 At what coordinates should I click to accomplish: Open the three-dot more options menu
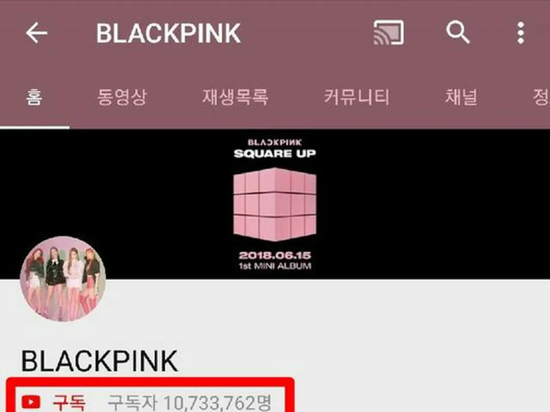pyautogui.click(x=521, y=33)
